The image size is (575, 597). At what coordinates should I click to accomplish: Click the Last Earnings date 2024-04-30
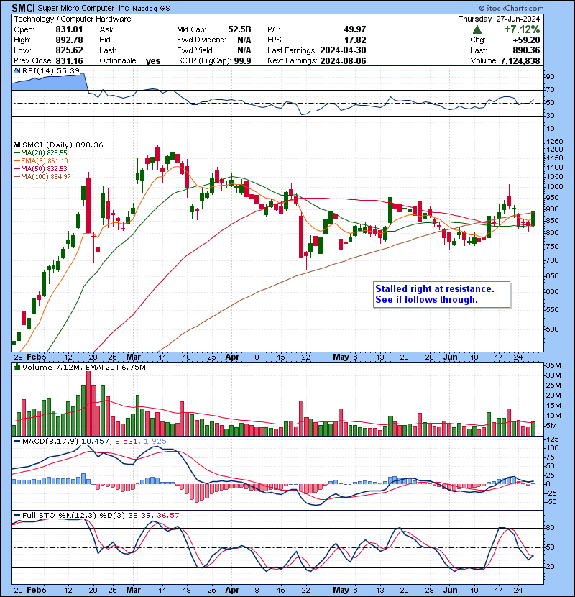[344, 50]
